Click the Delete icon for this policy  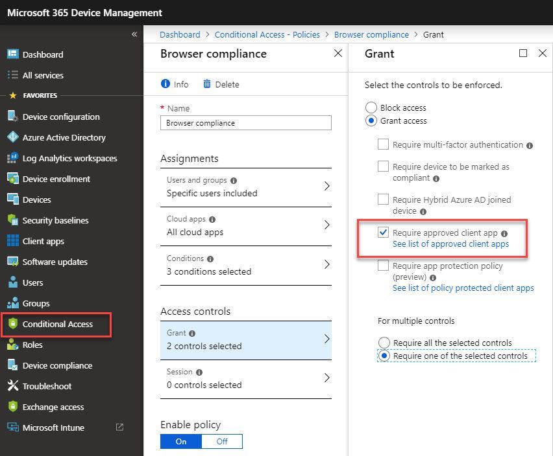click(x=221, y=84)
